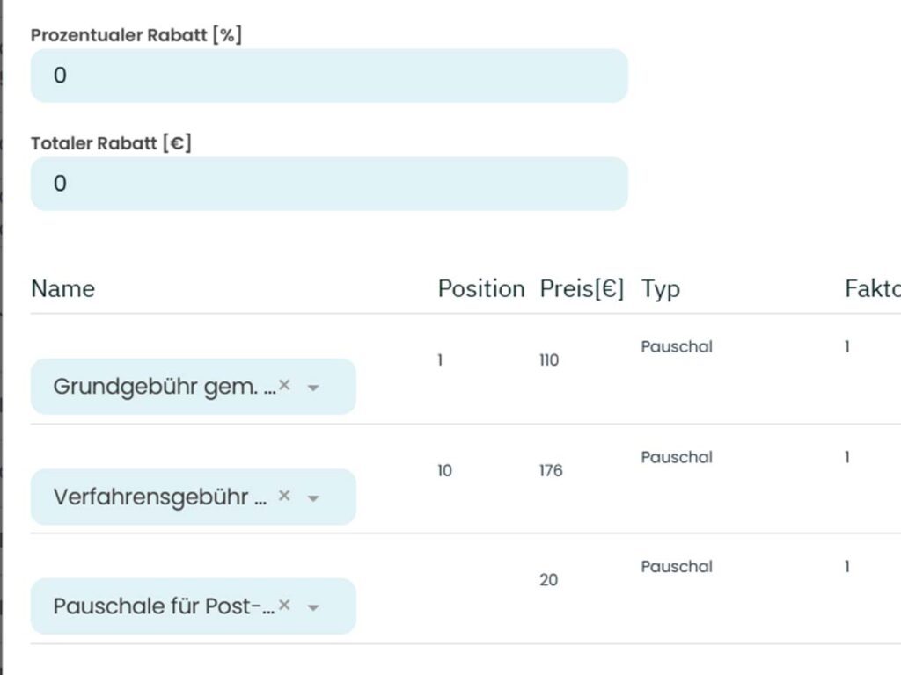Click the Pauschal type label in first row
The height and width of the screenshot is (675, 901).
pyautogui.click(x=677, y=346)
